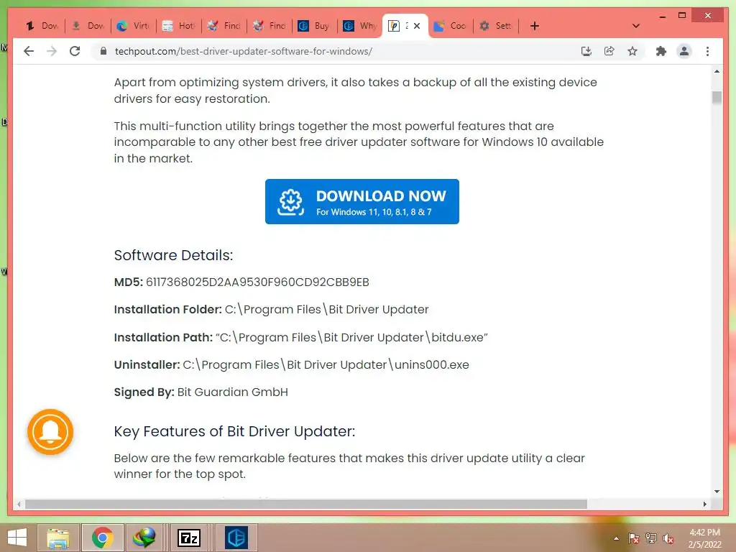Image resolution: width=736 pixels, height=552 pixels.
Task: Click the horizontal scroll right arrow
Action: pos(704,504)
